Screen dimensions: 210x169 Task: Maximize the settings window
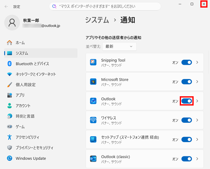192,4
